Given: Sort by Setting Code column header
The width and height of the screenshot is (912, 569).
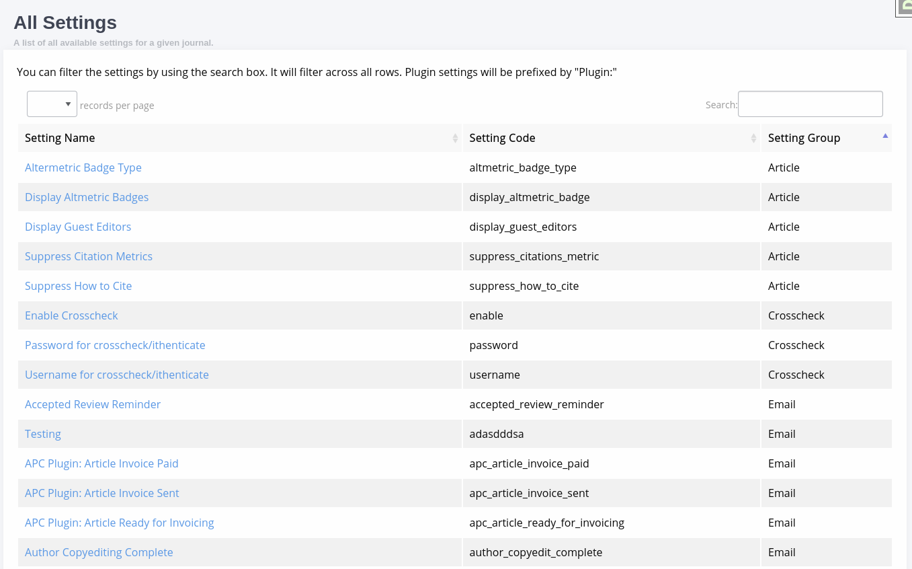Looking at the screenshot, I should coord(612,138).
